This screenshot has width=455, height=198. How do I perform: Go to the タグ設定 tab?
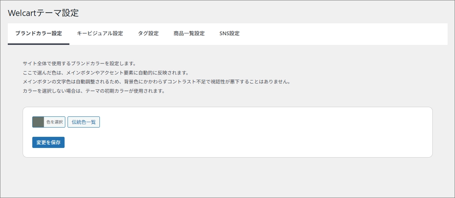coord(148,34)
